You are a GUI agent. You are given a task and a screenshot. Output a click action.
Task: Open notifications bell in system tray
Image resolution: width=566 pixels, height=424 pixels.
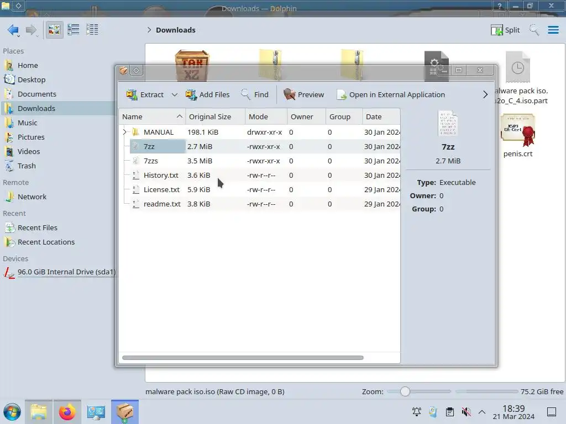pyautogui.click(x=417, y=412)
